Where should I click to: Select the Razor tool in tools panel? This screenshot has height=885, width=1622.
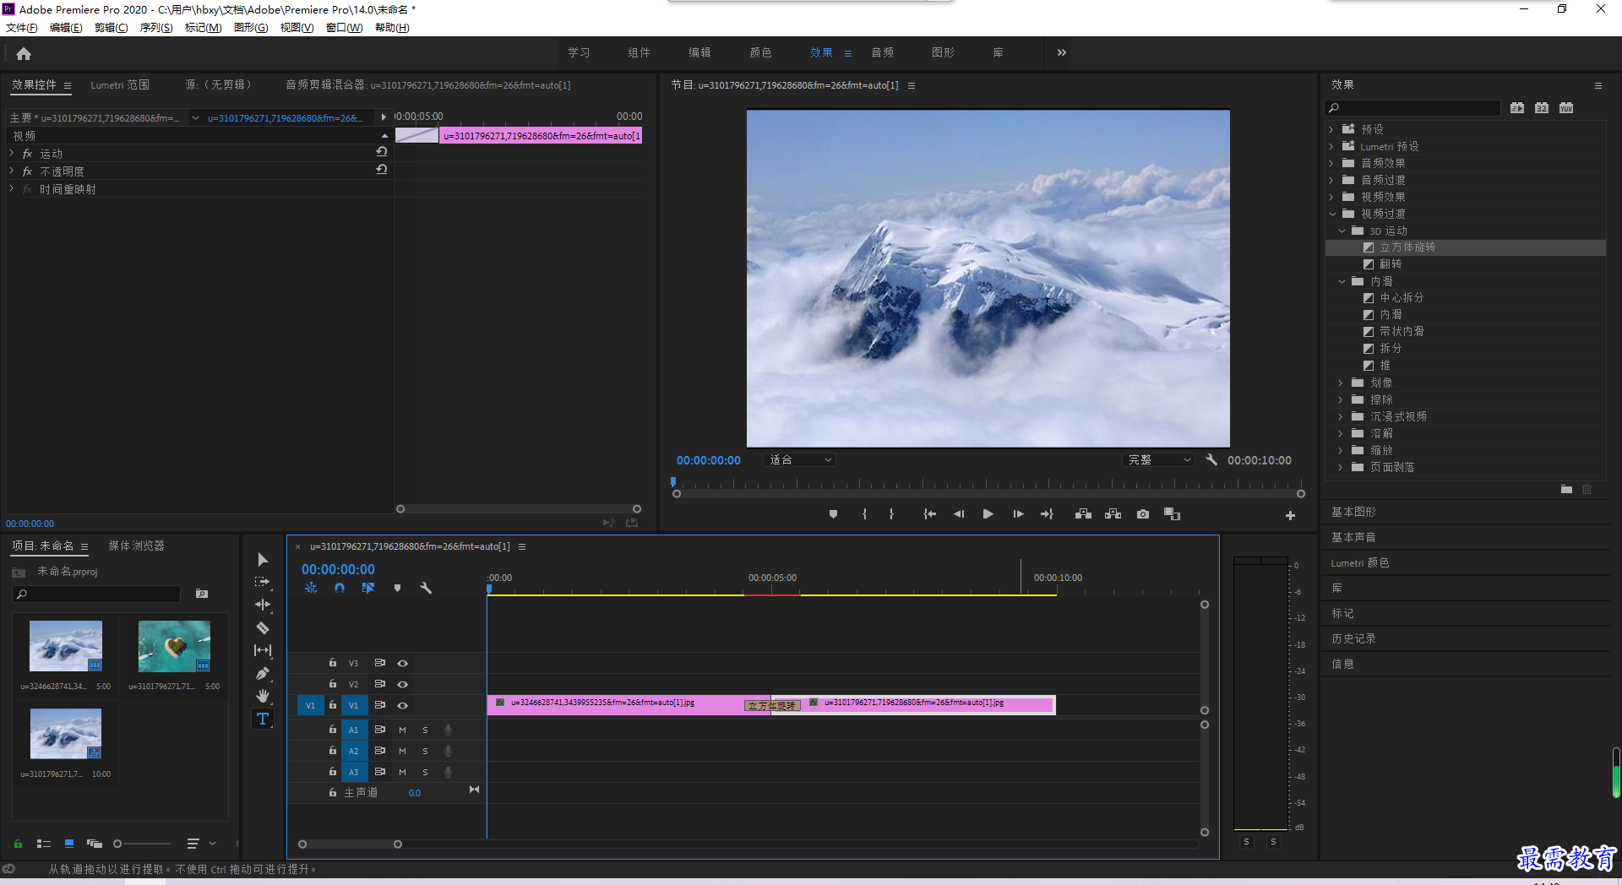(263, 627)
